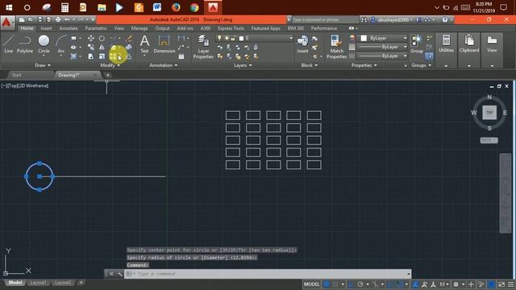This screenshot has height=290, width=516.
Task: Click the command line input field
Action: (x=268, y=274)
